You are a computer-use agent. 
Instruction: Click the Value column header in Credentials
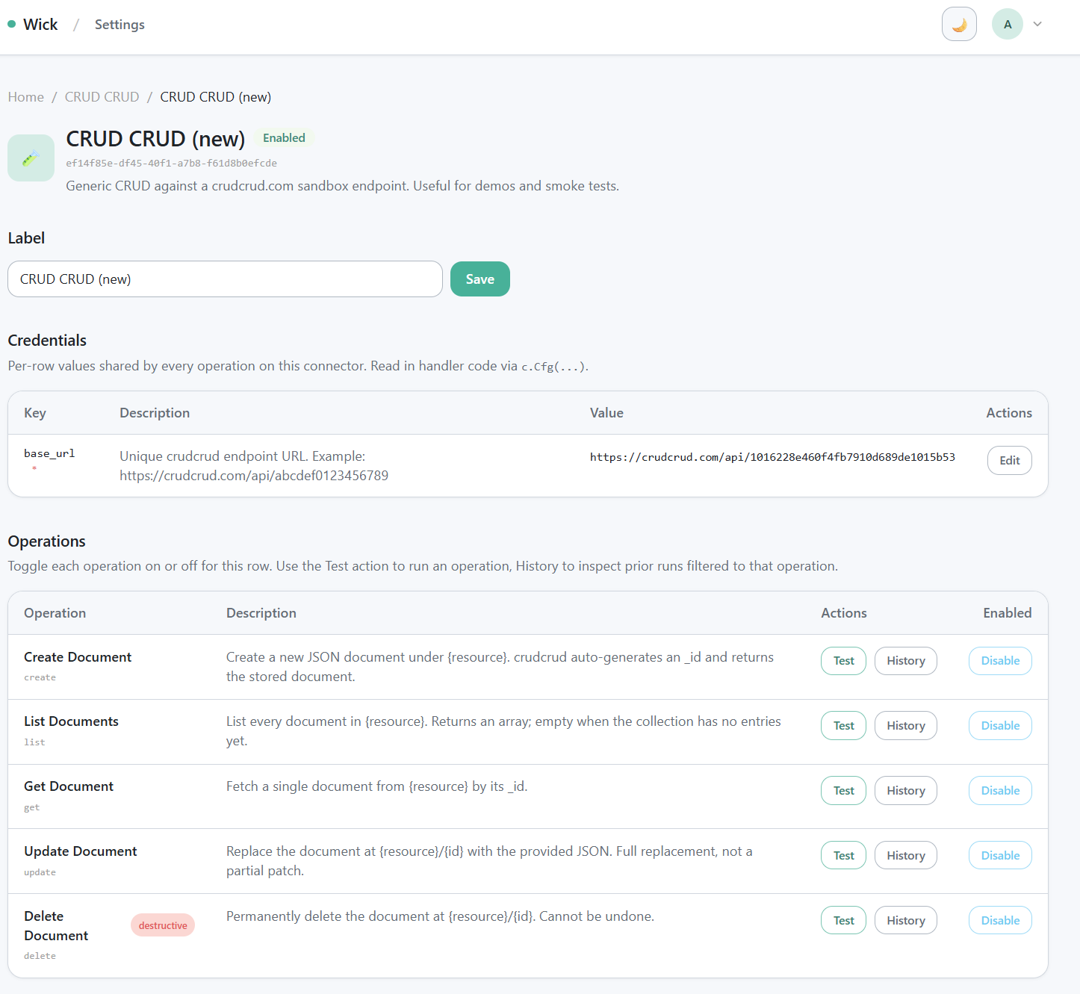click(606, 413)
